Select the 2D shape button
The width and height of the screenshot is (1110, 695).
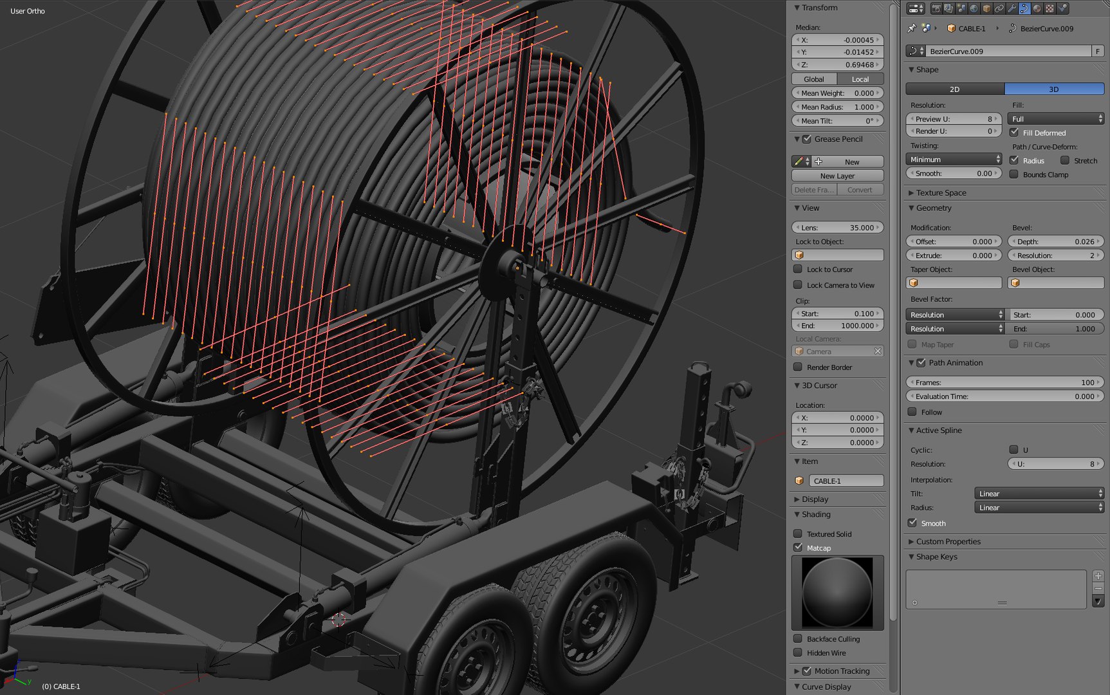coord(955,89)
